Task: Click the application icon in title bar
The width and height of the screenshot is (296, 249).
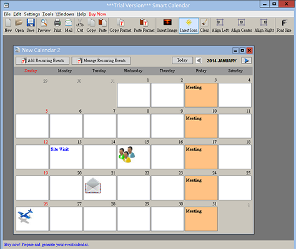Action: [6, 5]
